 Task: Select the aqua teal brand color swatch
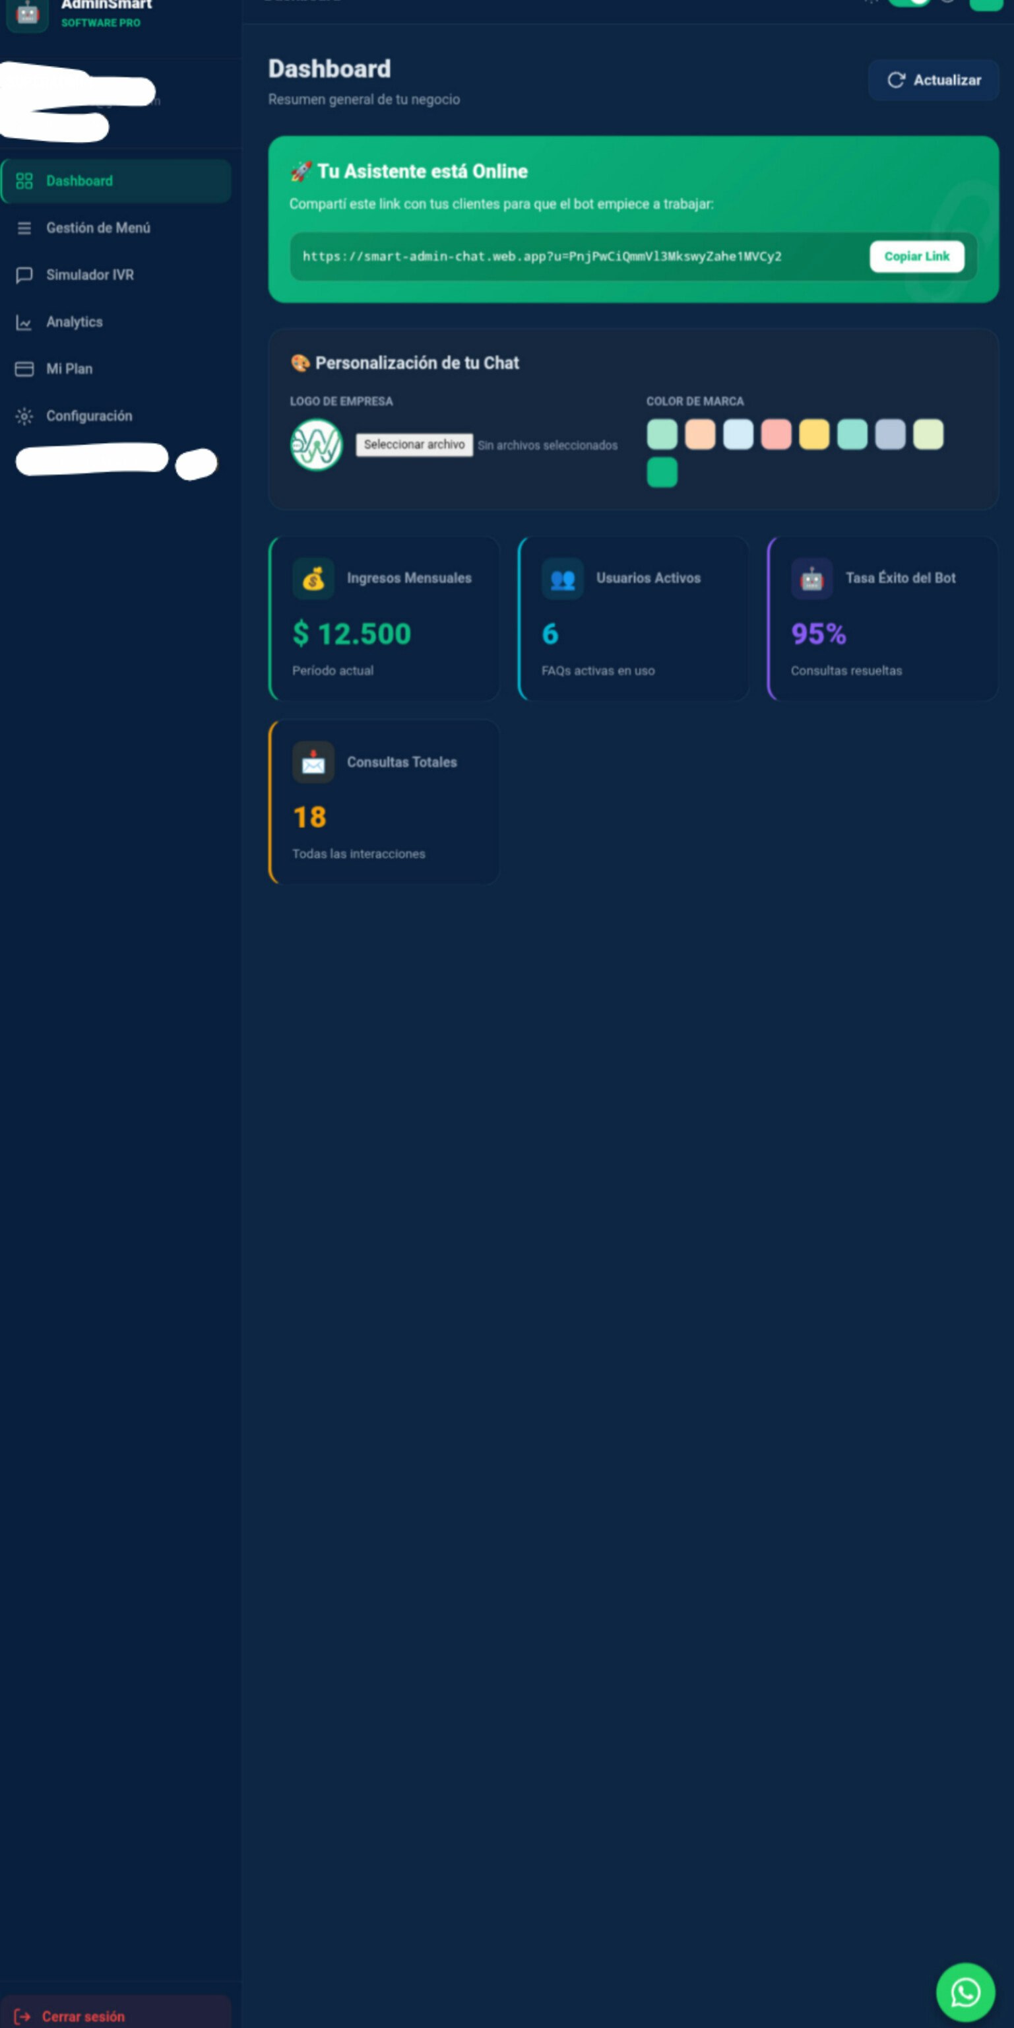[852, 434]
